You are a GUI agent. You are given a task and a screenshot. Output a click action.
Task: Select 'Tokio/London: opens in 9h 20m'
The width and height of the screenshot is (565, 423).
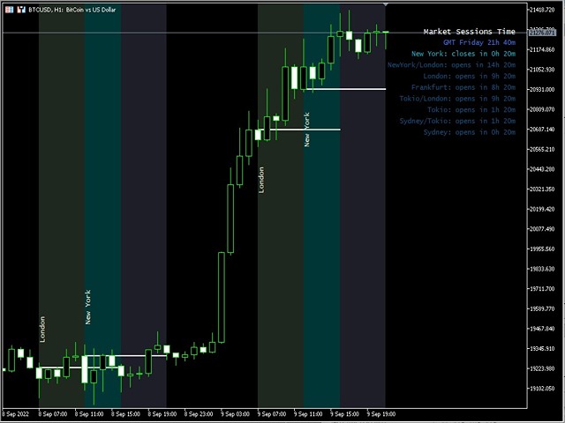pyautogui.click(x=457, y=98)
